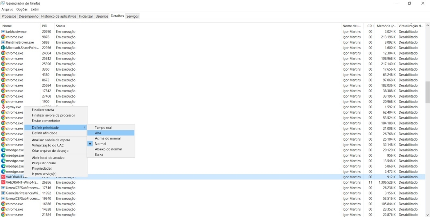Click the taskhostw.exe process icon
The image size is (430, 217).
3,32
